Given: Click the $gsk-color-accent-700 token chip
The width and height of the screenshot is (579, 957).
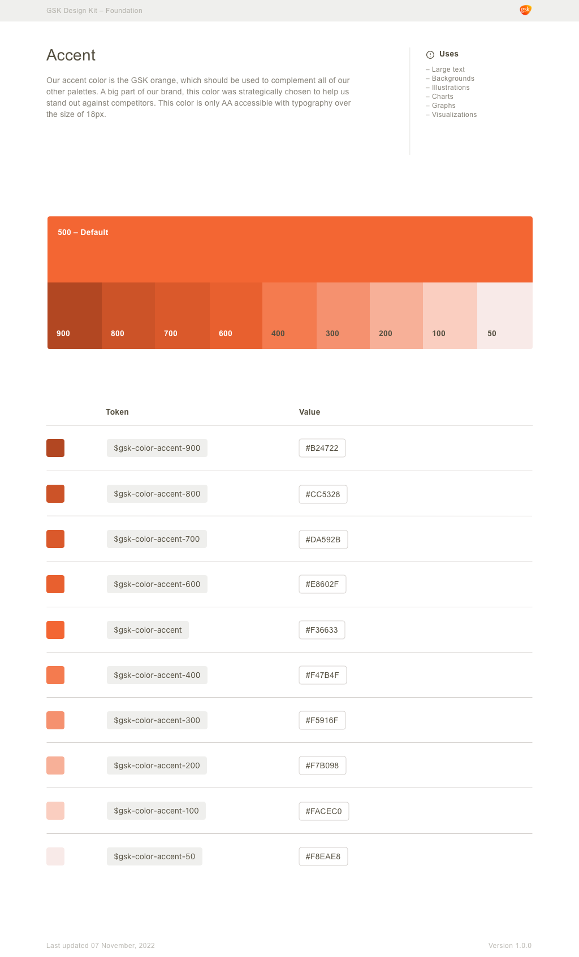Looking at the screenshot, I should [157, 539].
